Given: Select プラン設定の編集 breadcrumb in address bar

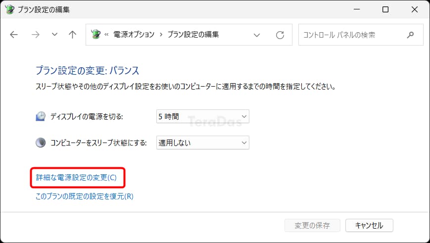Looking at the screenshot, I should tap(193, 35).
